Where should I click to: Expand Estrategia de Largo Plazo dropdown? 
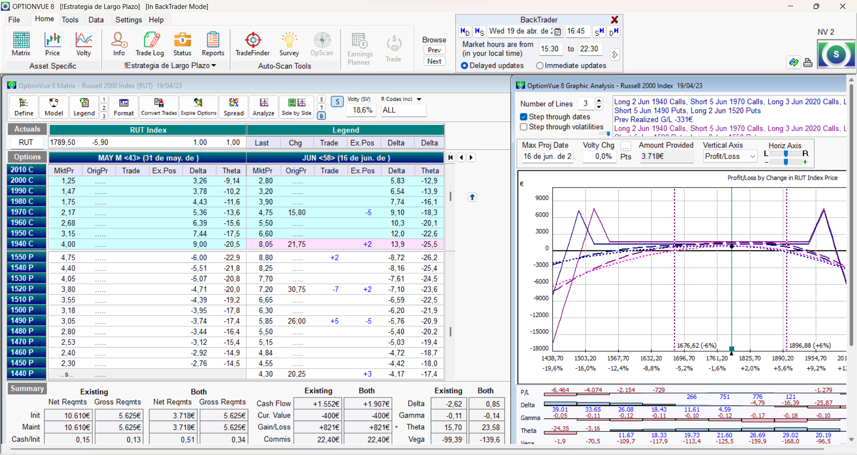[x=214, y=66]
